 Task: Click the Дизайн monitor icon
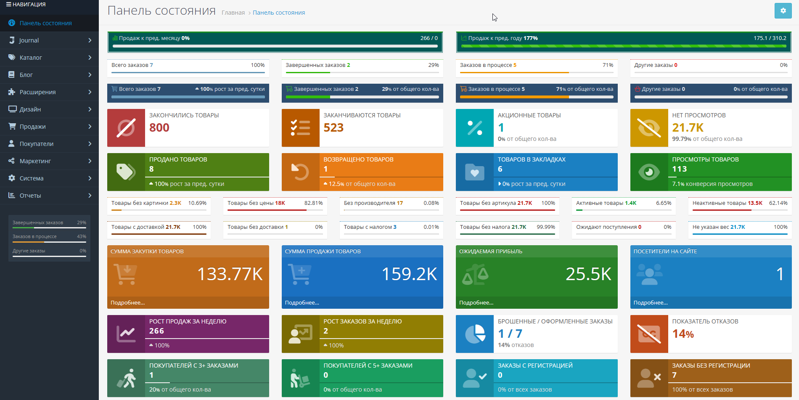tap(12, 109)
